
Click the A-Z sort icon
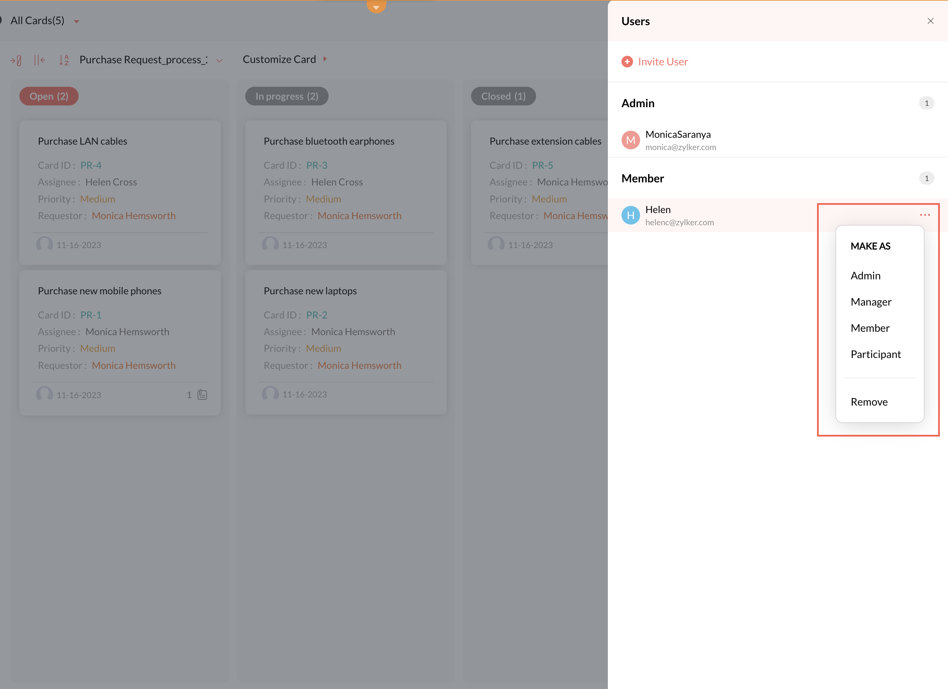point(64,60)
